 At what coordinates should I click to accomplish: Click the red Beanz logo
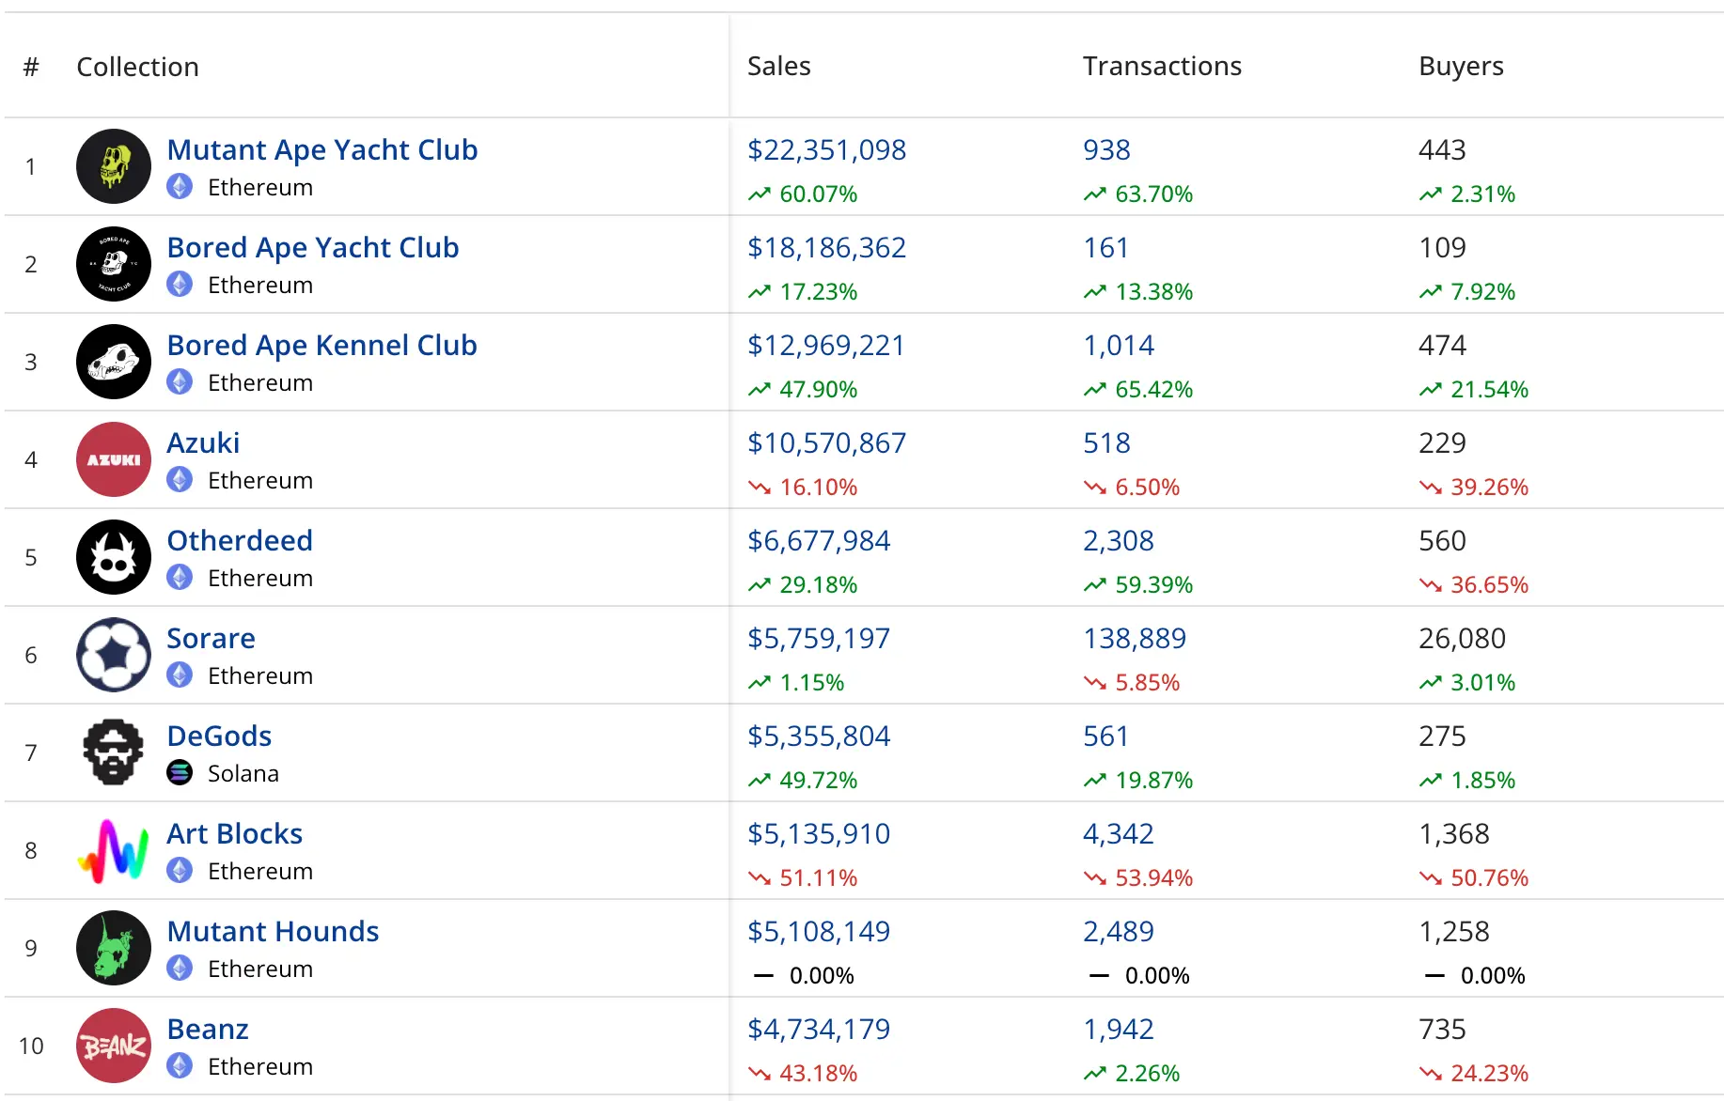pos(114,1046)
